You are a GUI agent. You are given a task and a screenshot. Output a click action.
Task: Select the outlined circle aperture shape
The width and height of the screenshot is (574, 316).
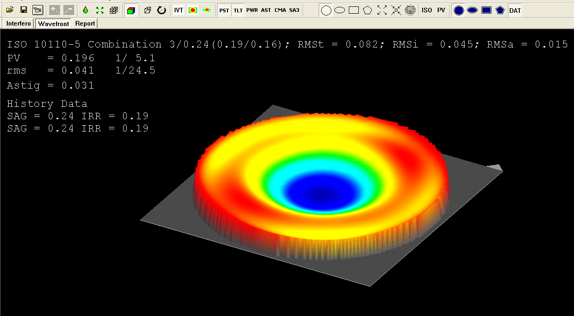[326, 10]
